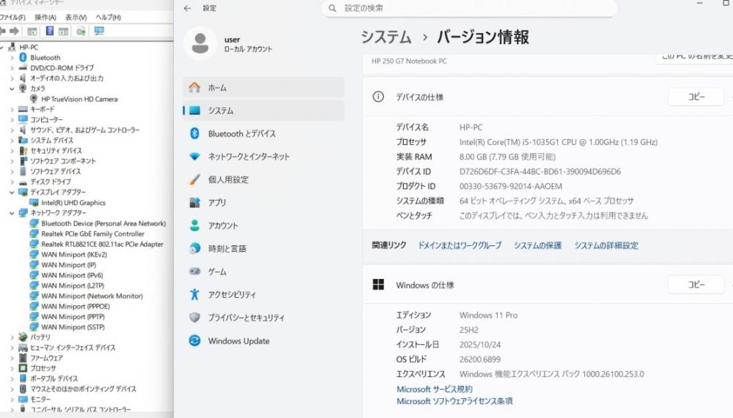Expand the Bluetooth device category
This screenshot has height=418, width=733.
pos(12,57)
